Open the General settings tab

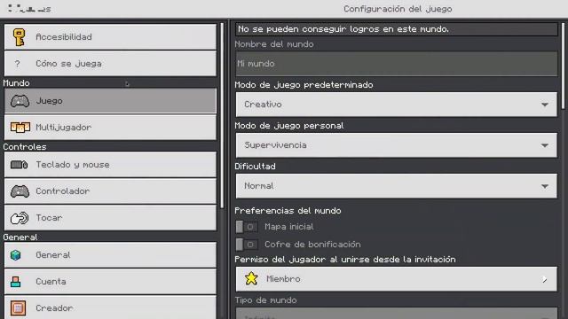click(x=110, y=255)
